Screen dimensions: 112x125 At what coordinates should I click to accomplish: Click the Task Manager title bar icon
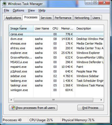4,4
